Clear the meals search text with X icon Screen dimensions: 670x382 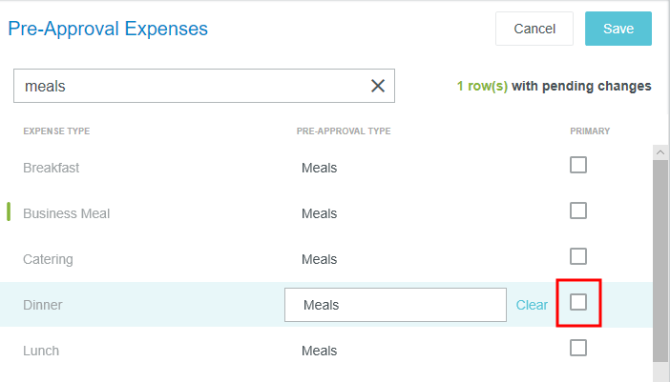tap(378, 86)
